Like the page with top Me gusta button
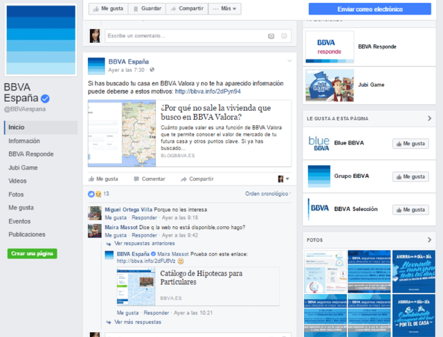Image resolution: width=443 pixels, height=337 pixels. tap(109, 9)
